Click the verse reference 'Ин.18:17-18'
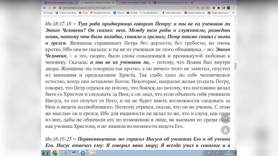Viewport: 278px width, 156px height. (x=58, y=24)
